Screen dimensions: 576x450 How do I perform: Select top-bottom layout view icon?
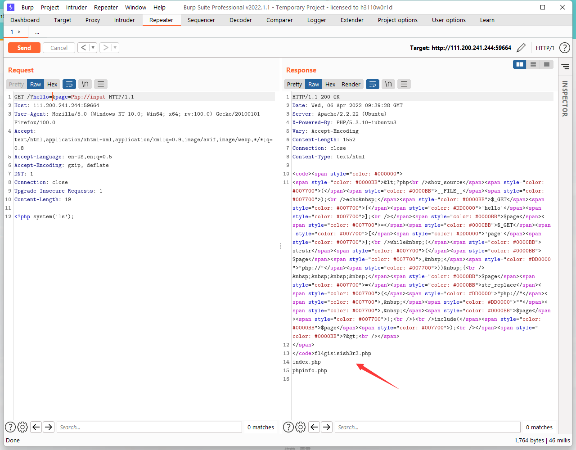click(533, 64)
